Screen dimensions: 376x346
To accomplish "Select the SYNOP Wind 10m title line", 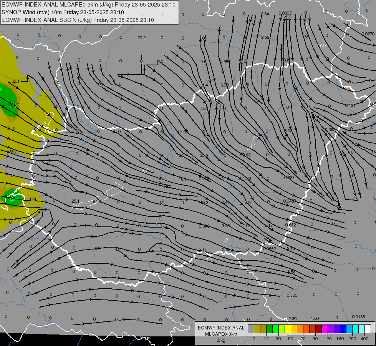I will (x=63, y=12).
